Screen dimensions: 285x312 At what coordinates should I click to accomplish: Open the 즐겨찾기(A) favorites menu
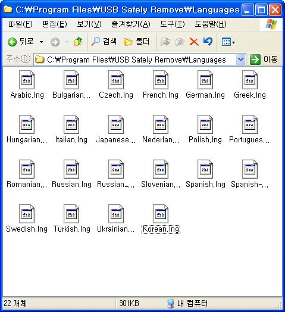131,24
